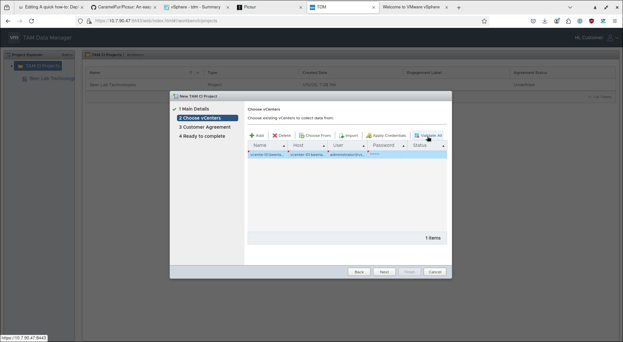Reload the current page
The height and width of the screenshot is (342, 623).
tap(31, 21)
